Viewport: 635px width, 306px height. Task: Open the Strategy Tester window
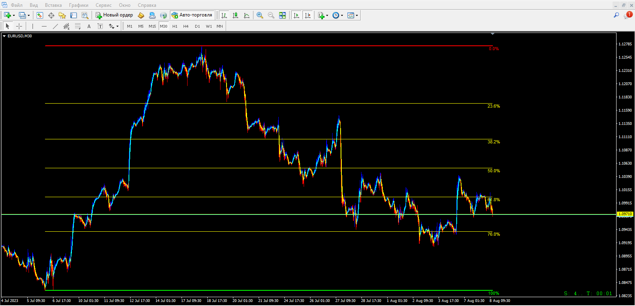coord(85,15)
